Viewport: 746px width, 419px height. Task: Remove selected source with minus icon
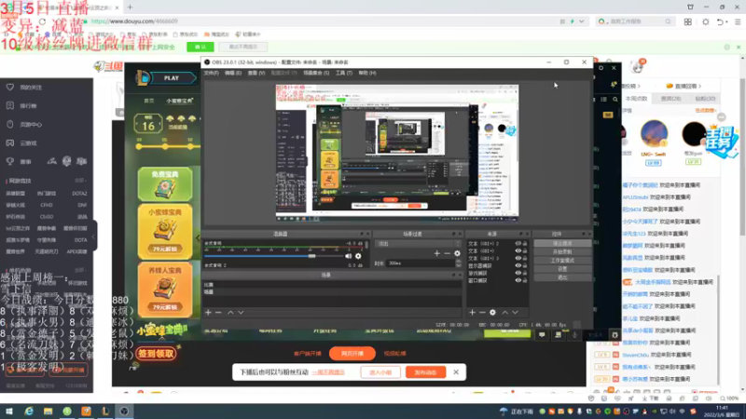[482, 313]
